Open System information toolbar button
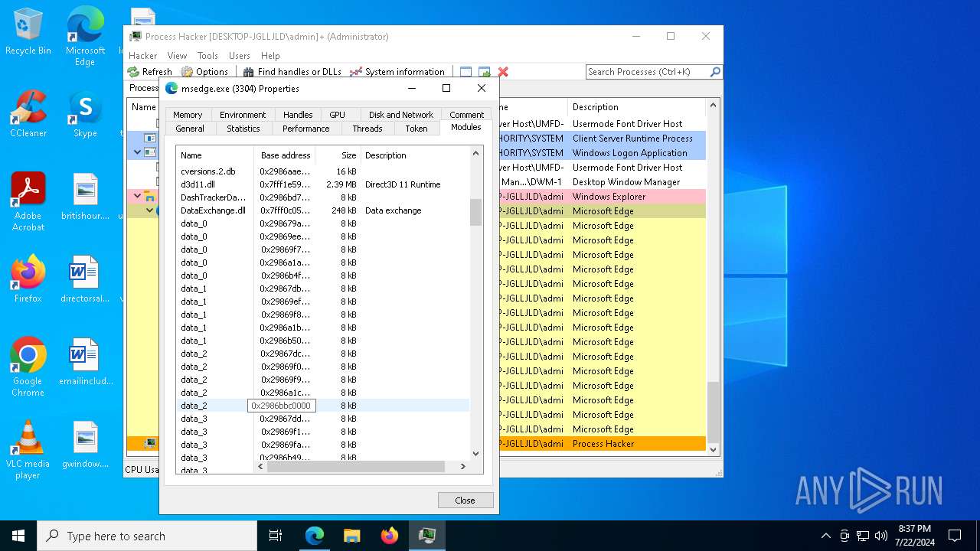Image resolution: width=980 pixels, height=551 pixels. tap(397, 71)
